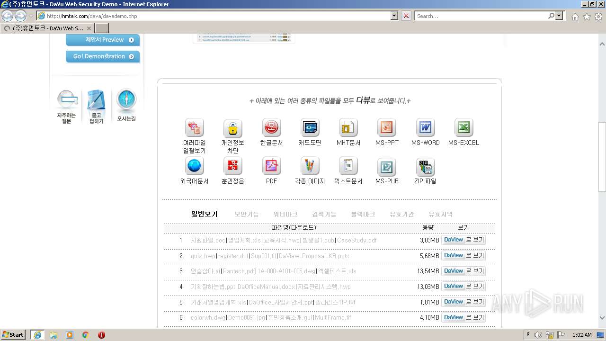Open the MS-EXCEL icon
Viewport: 606px width, 341px height.
pyautogui.click(x=463, y=127)
